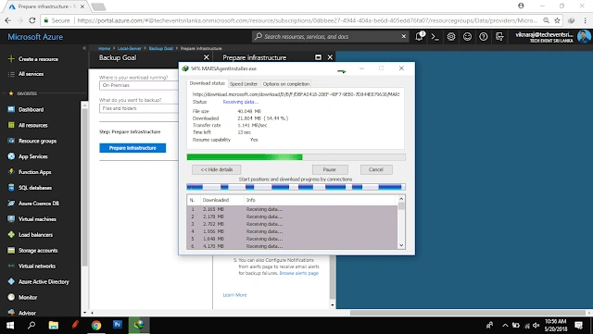Screen dimensions: 593x334
Task: Open Files and folders backup dropdown
Action: 138,108
